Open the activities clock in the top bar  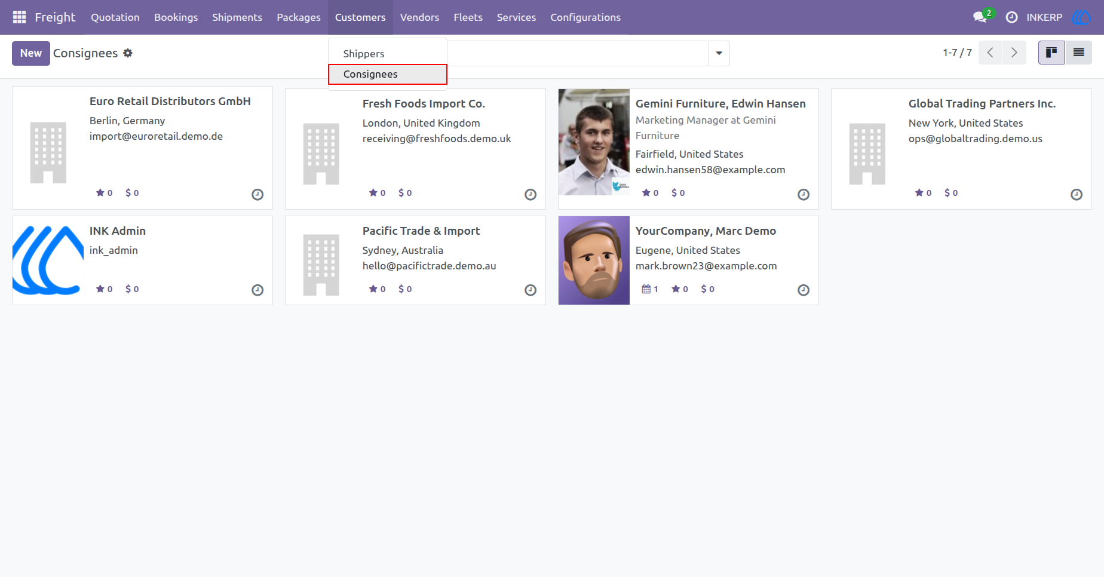pos(1011,17)
